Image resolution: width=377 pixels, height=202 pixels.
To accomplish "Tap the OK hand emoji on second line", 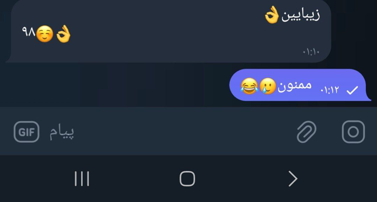I will coord(64,34).
